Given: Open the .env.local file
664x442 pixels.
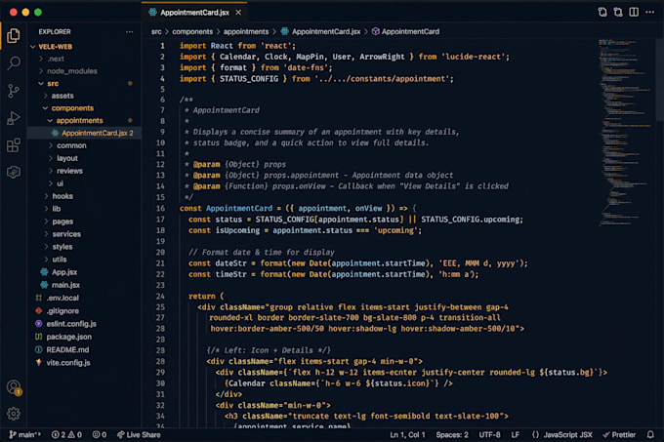Looking at the screenshot, I should pyautogui.click(x=85, y=298).
